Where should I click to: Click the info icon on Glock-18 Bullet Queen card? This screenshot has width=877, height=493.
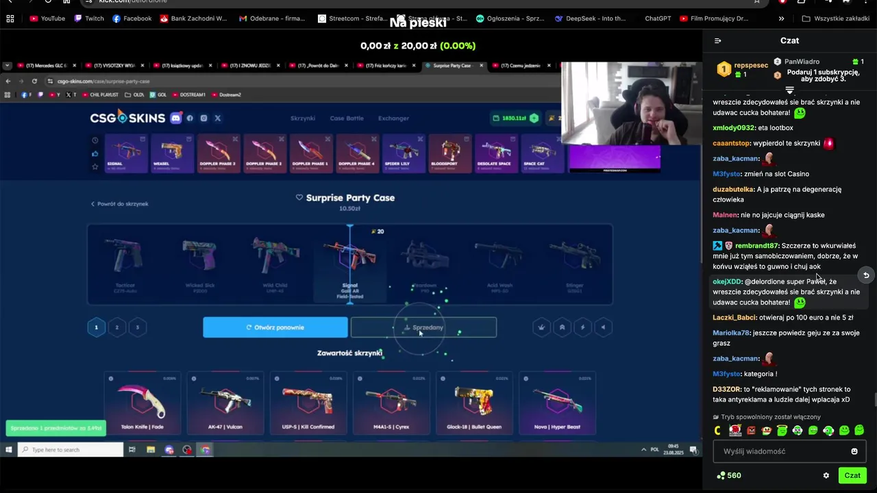coord(443,379)
